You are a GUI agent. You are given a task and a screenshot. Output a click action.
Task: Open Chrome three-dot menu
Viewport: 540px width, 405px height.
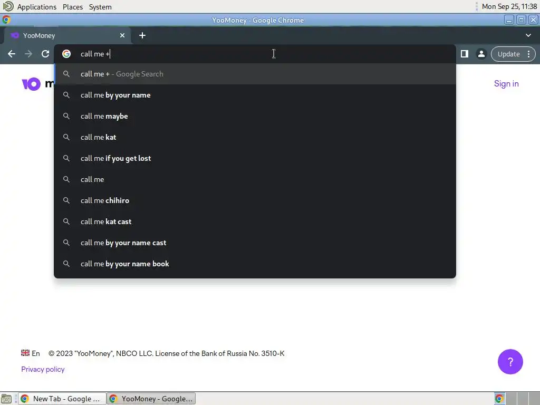pyautogui.click(x=528, y=54)
